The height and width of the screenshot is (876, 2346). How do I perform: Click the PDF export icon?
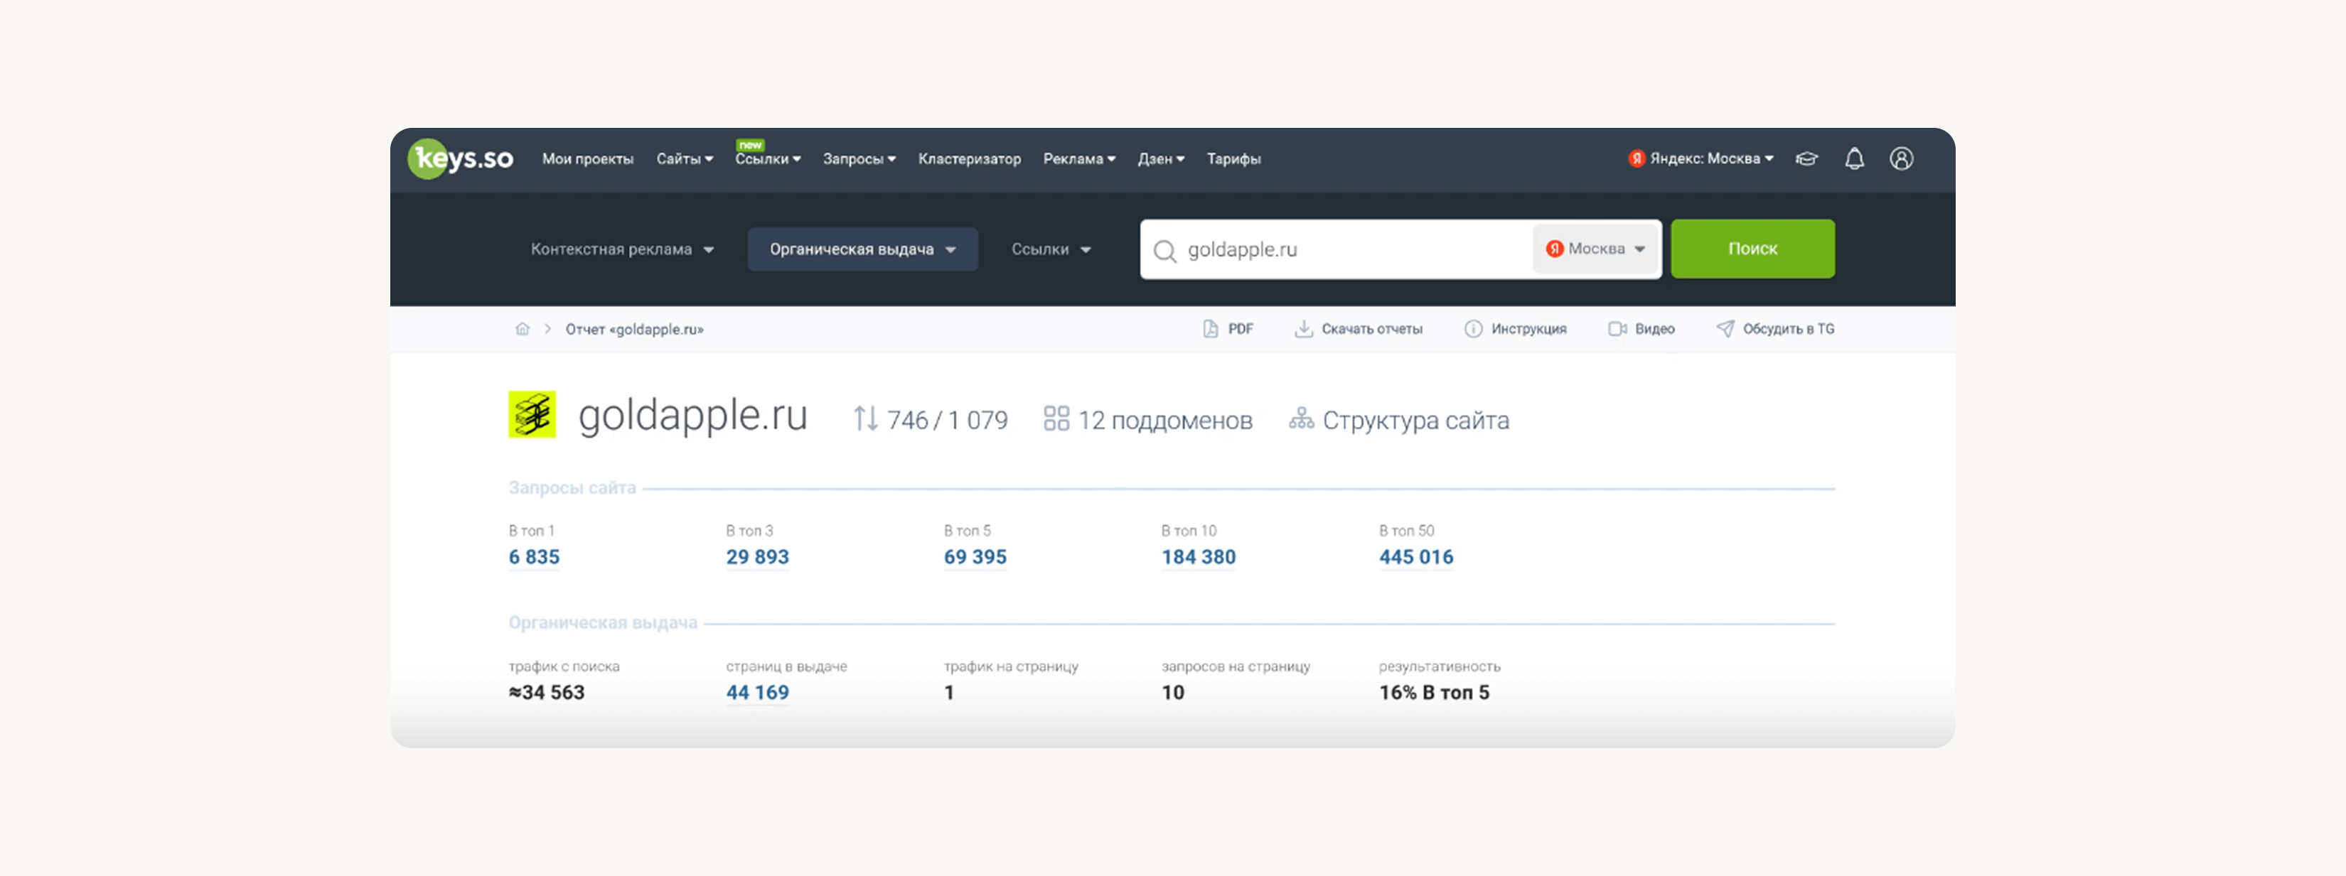click(x=1211, y=329)
